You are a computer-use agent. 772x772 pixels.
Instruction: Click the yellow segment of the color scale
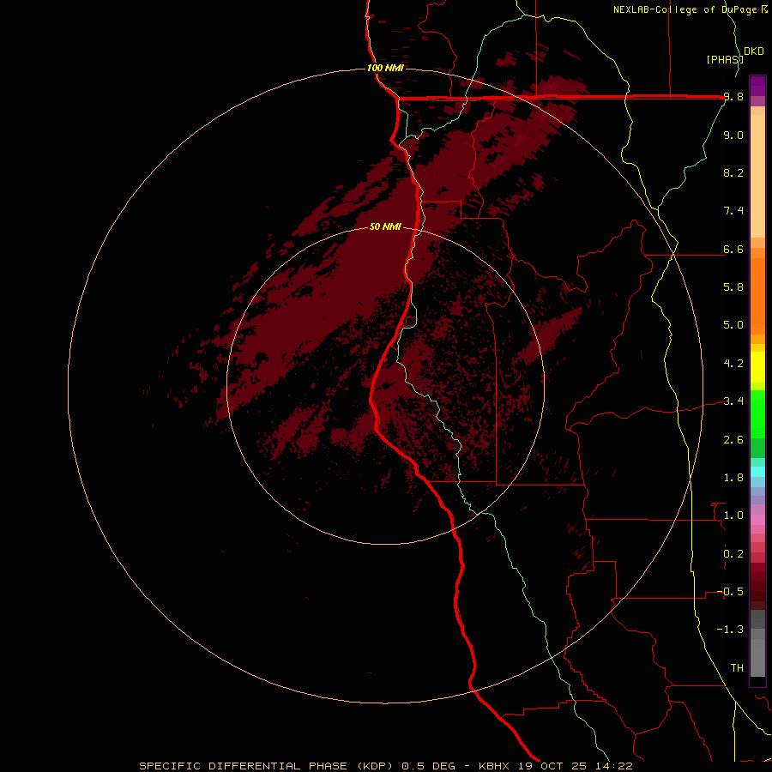point(757,367)
